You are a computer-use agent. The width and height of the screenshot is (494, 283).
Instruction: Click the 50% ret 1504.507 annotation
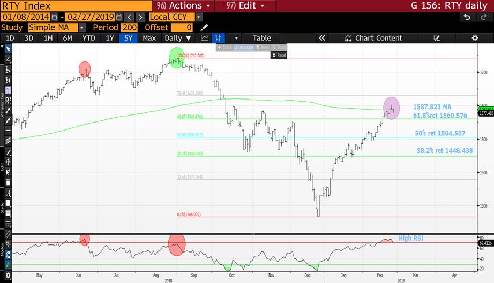(x=440, y=133)
